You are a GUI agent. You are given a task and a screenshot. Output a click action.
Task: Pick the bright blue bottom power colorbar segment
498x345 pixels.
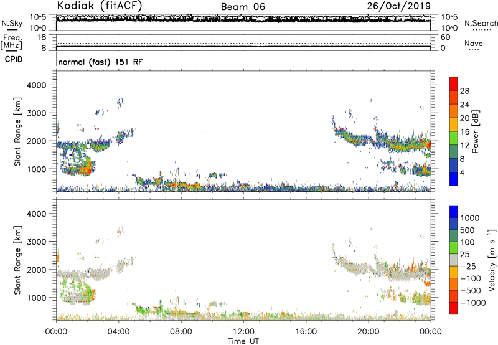point(454,179)
